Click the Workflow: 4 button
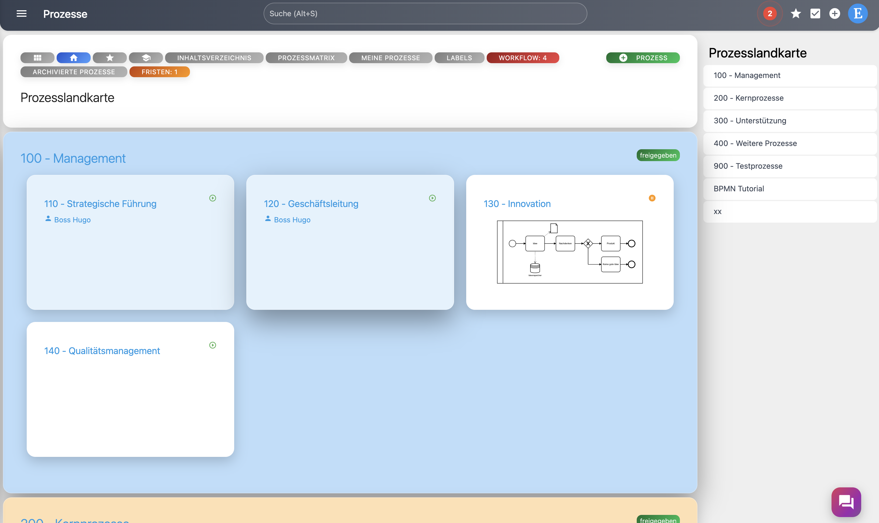879x523 pixels. 523,58
